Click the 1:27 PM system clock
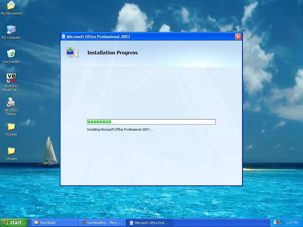Viewport: 303px width, 227px height. pyautogui.click(x=292, y=223)
